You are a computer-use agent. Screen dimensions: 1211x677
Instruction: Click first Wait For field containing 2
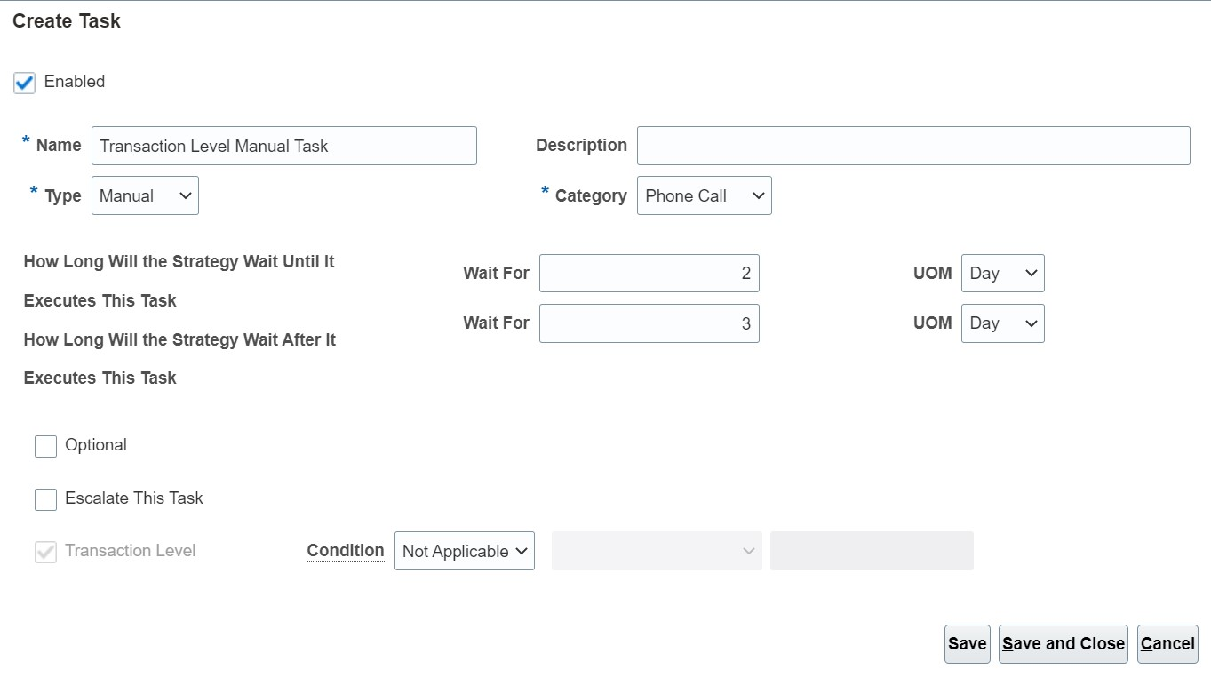[649, 274]
